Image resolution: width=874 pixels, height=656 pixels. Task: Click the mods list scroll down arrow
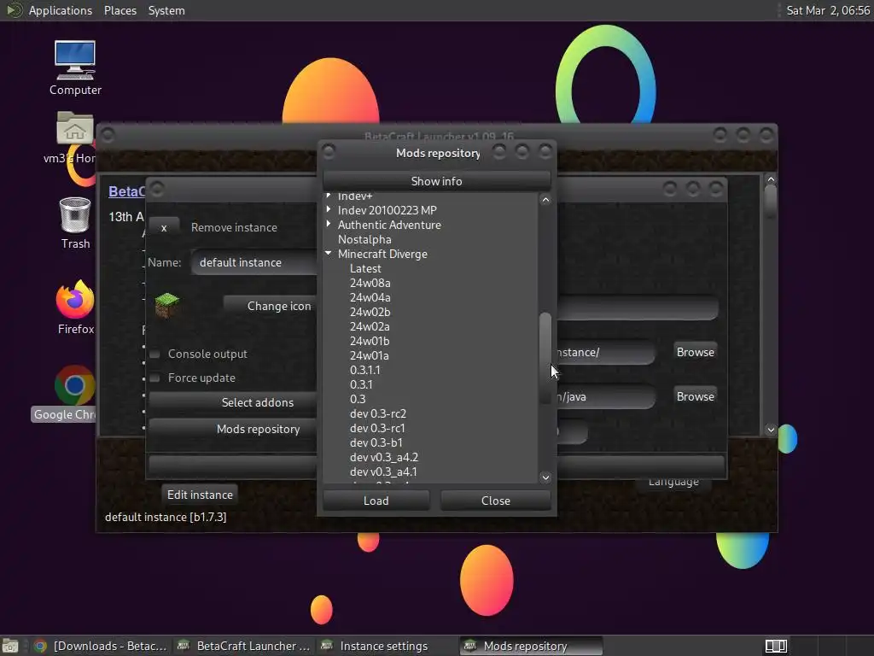coord(545,477)
